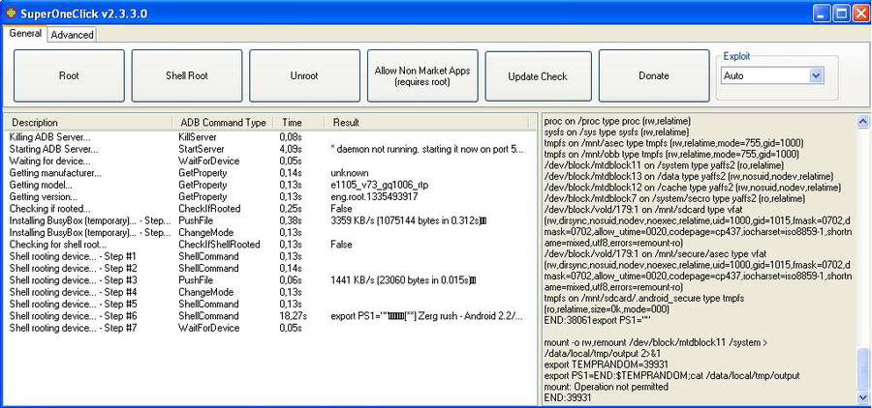Image resolution: width=872 pixels, height=408 pixels.
Task: Click 'sysfs on /sys type sysfs' log line
Action: click(x=616, y=131)
